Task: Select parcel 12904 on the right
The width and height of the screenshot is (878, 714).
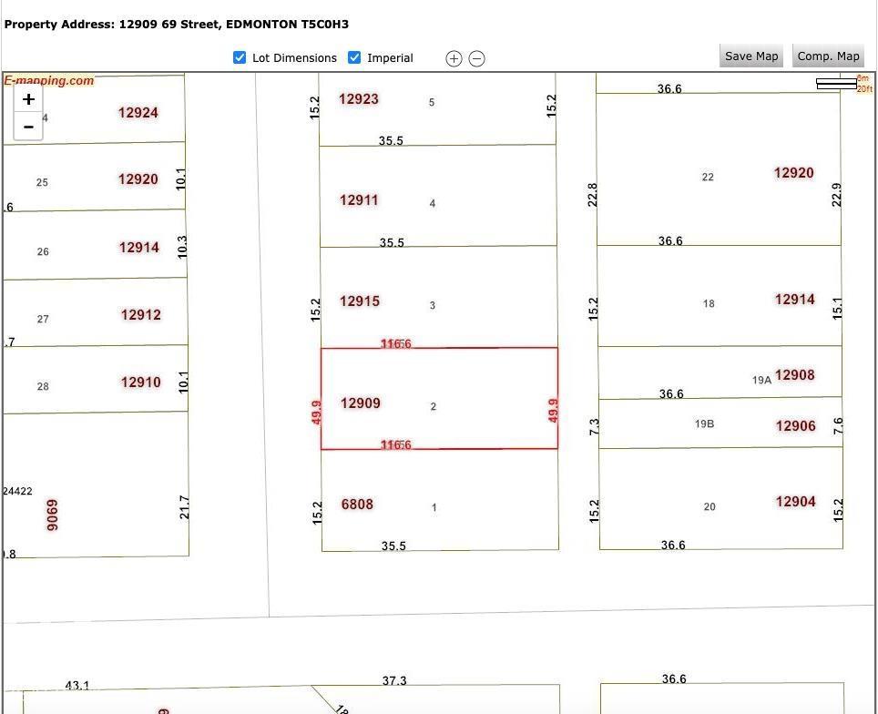Action: [720, 499]
